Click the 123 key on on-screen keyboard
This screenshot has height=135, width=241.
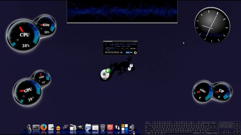[x=237, y=133]
